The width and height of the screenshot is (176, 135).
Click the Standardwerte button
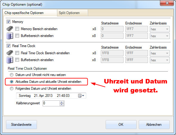tap(21, 125)
